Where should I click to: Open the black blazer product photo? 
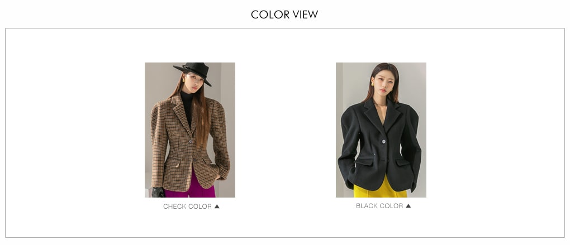381,130
